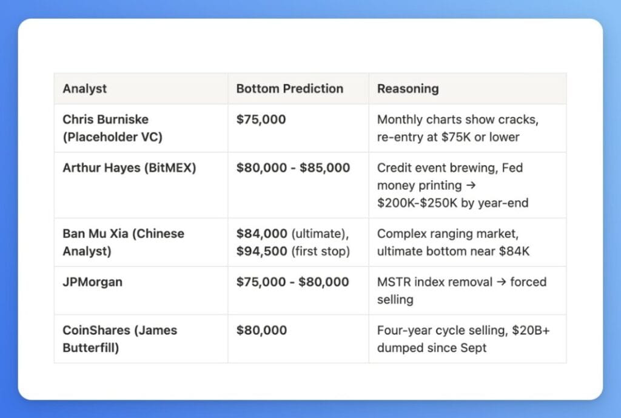
Task: Click the Analyst column header
Action: (85, 89)
